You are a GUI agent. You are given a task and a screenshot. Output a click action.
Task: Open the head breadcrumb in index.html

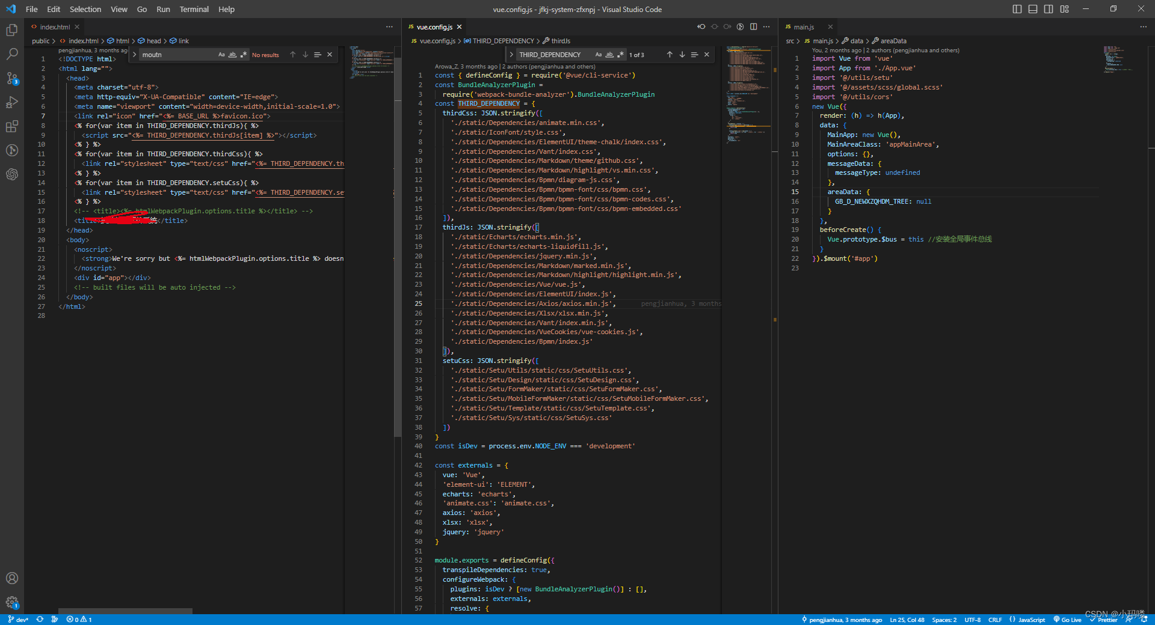[153, 40]
